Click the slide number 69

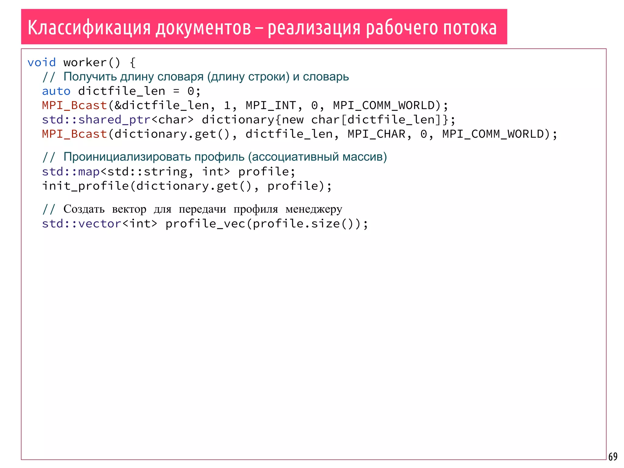613,456
